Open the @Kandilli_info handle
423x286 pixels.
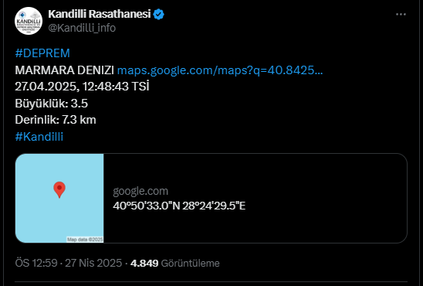click(x=82, y=28)
